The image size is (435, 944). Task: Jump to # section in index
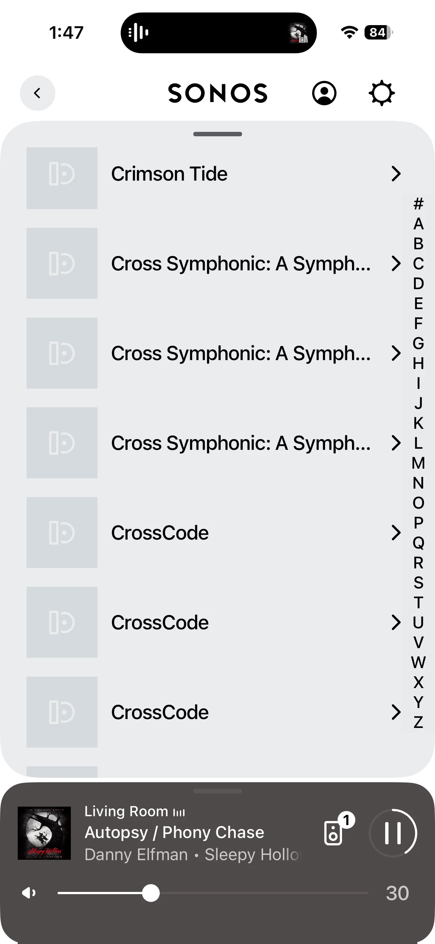(x=418, y=204)
